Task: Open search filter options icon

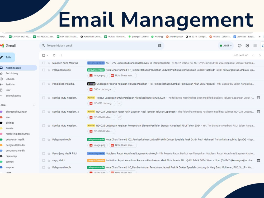Action: click(160, 45)
